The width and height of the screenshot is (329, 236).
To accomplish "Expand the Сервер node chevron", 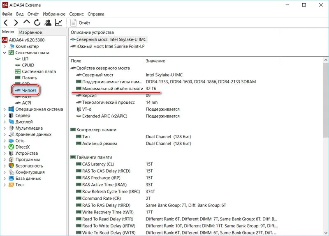I will [5, 115].
